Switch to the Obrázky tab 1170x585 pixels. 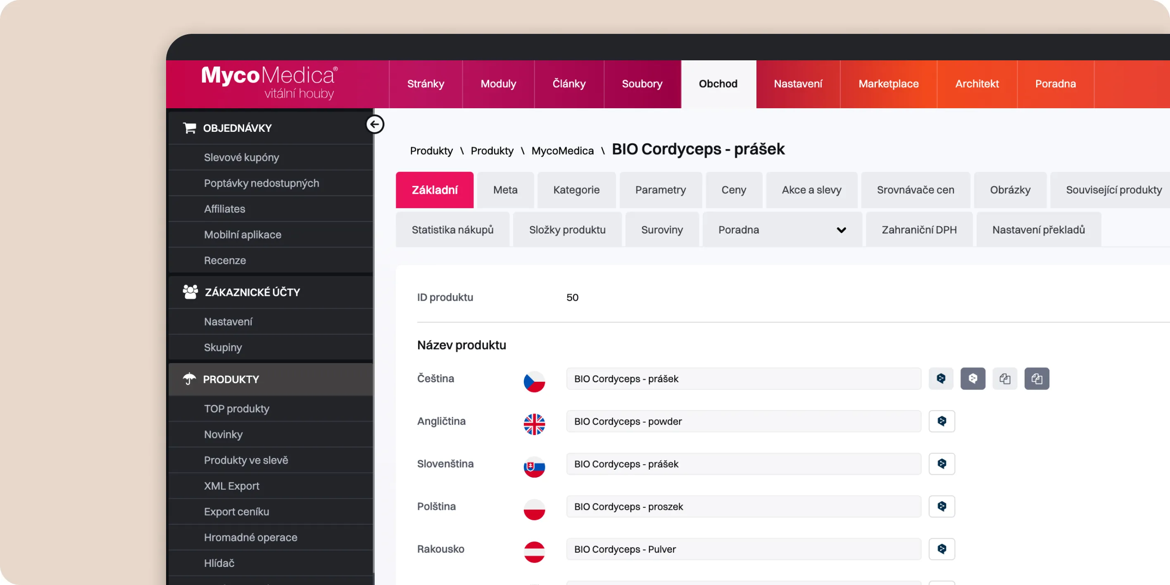[x=1010, y=190]
